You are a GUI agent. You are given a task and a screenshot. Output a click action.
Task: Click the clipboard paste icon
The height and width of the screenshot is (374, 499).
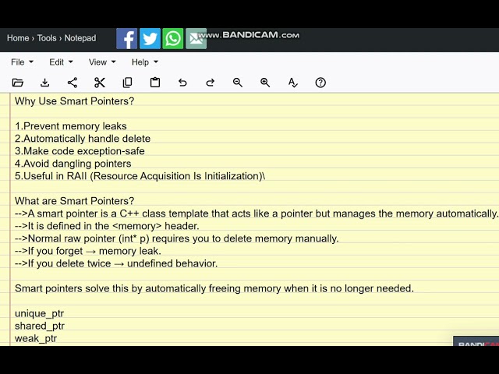pyautogui.click(x=155, y=83)
